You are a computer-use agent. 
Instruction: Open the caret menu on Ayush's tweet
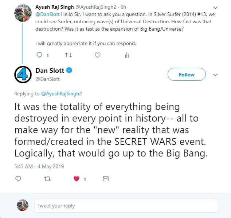pos(215,7)
